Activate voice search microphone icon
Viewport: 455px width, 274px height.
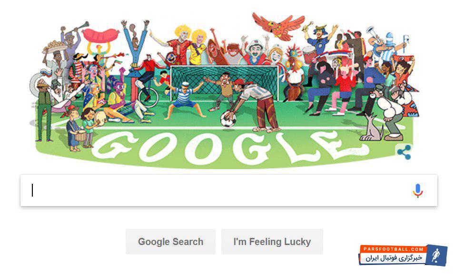[418, 191]
